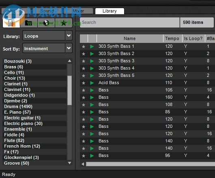Open the imported folder library view icon
This screenshot has height=178, width=215.
click(x=29, y=23)
